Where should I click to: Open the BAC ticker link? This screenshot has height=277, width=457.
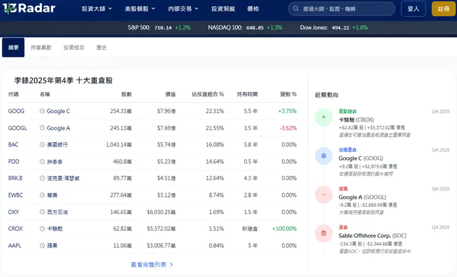[x=13, y=144]
